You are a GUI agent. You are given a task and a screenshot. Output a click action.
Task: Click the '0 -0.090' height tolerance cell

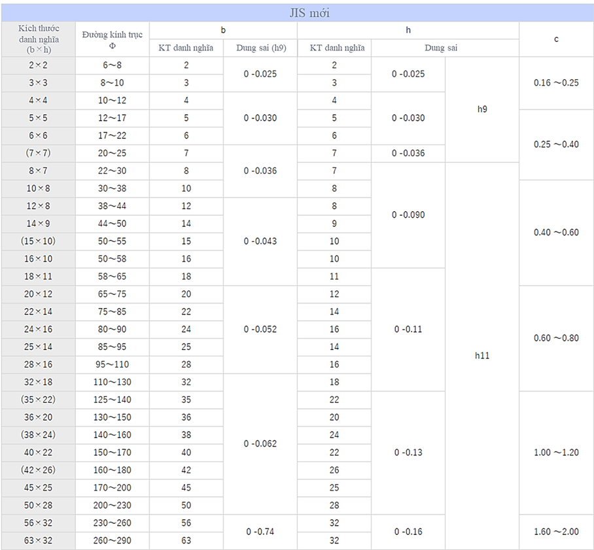(408, 215)
